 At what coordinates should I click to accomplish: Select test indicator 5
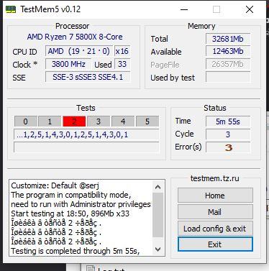click(x=147, y=121)
